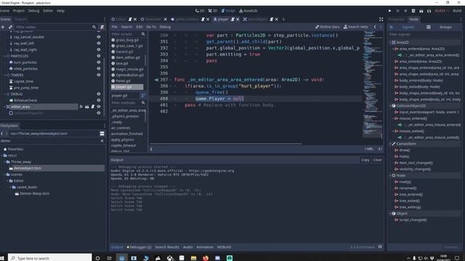Toggle visibility of DEBUG node
Screen dimensions: 465x261
pyautogui.click(x=99, y=94)
